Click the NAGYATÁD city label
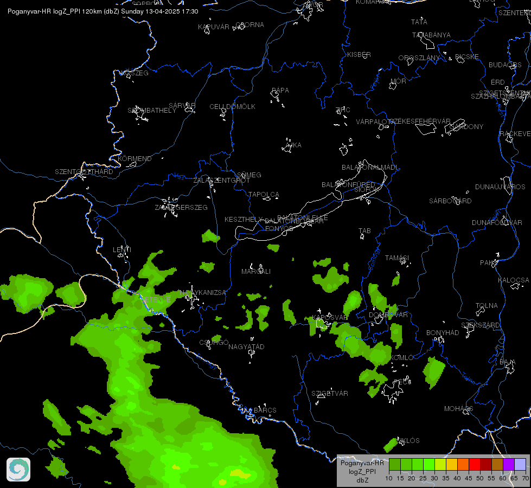This screenshot has height=488, width=531. point(246,347)
